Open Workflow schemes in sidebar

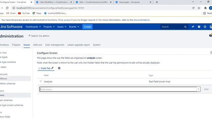click(8, 84)
